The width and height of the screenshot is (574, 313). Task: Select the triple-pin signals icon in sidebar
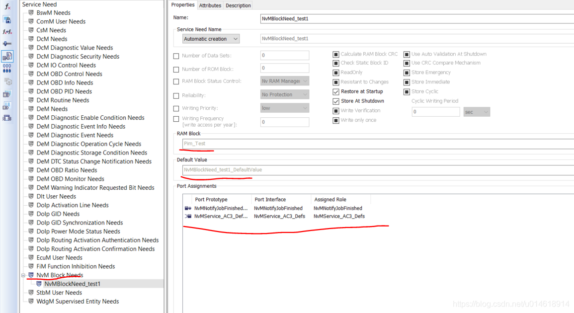click(6, 68)
